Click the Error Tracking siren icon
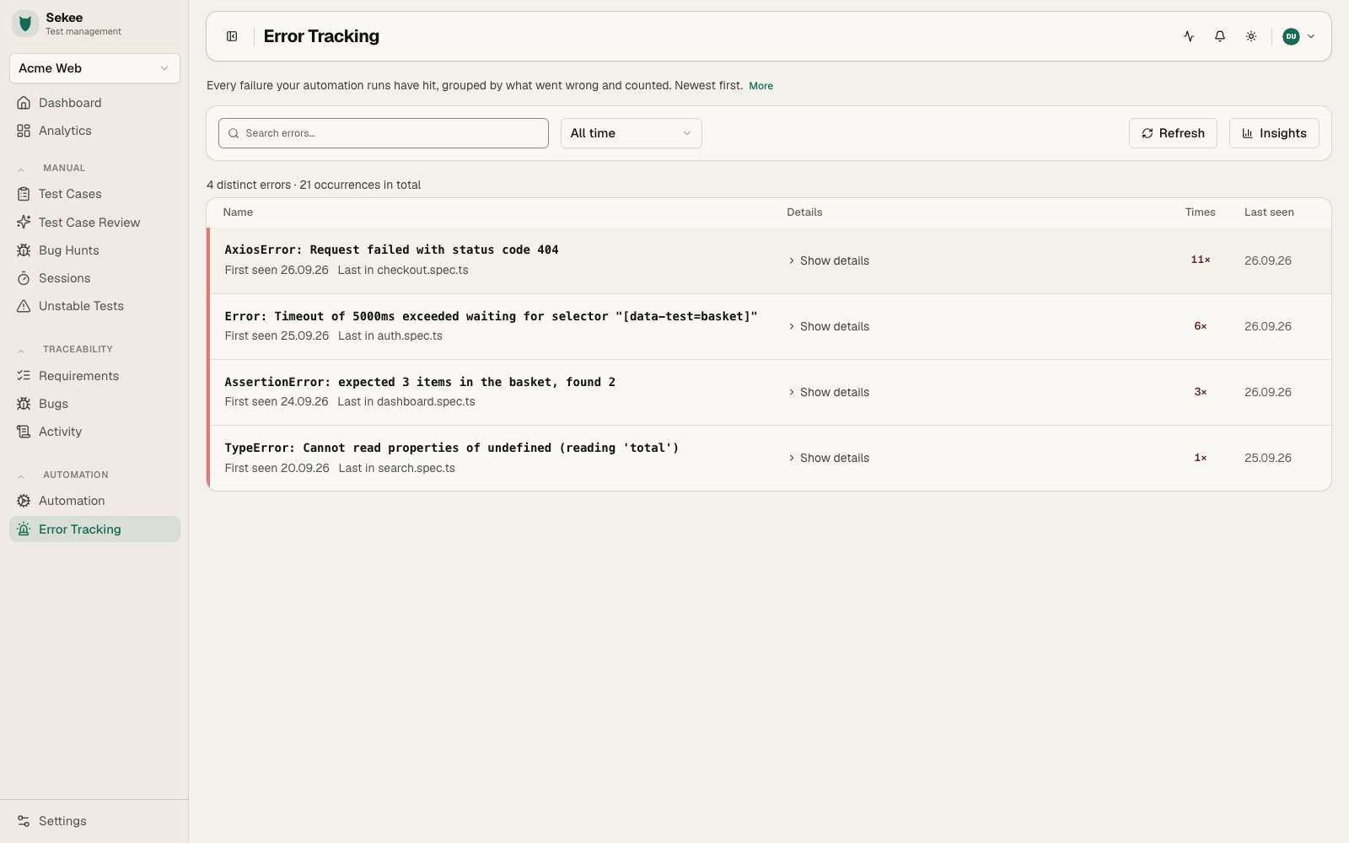Screen dimensions: 1349x843 tap(24, 529)
